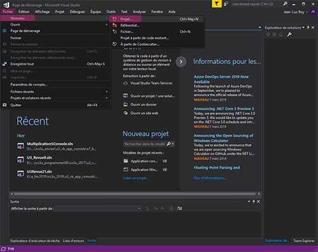The image size is (318, 252).
Task: Click the search magnifier in Lancement rapide
Action: [x=286, y=4]
